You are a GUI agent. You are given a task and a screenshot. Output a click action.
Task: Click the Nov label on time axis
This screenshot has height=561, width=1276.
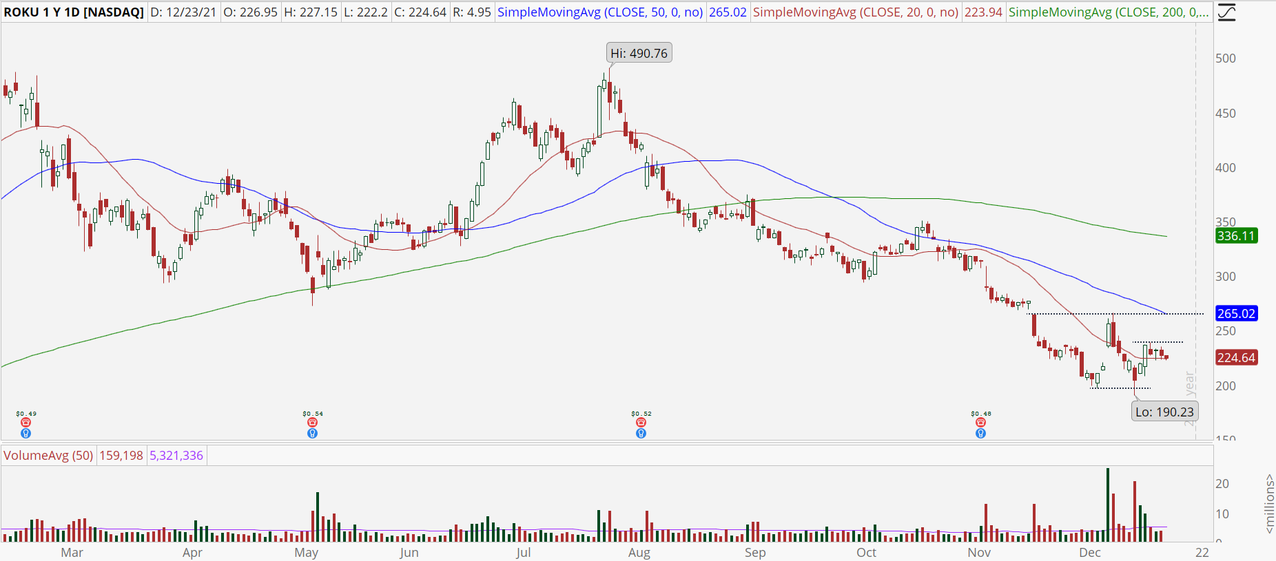coord(979,553)
